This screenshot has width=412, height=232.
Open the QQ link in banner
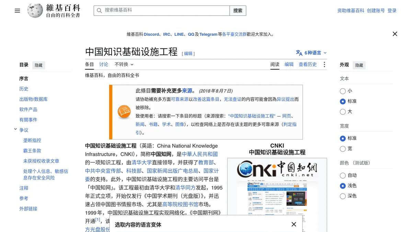[x=191, y=34]
